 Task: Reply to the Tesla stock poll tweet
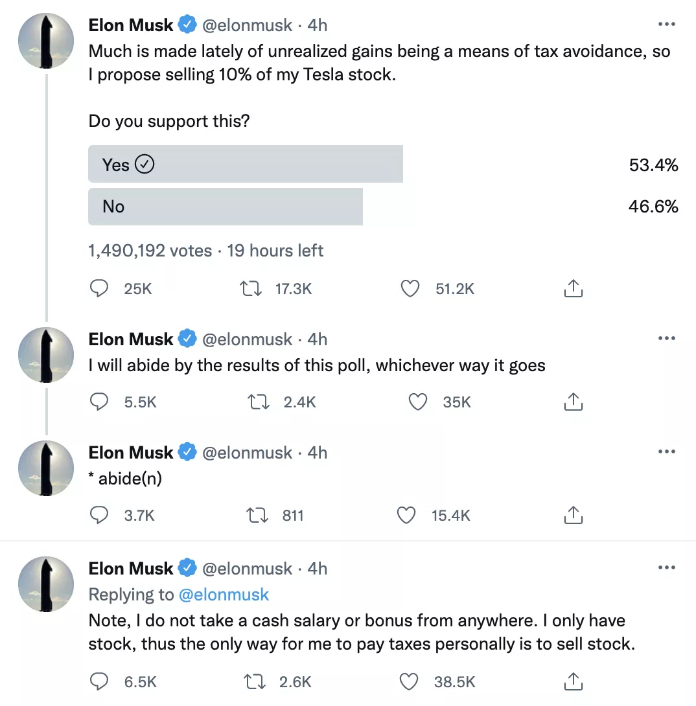tap(99, 288)
